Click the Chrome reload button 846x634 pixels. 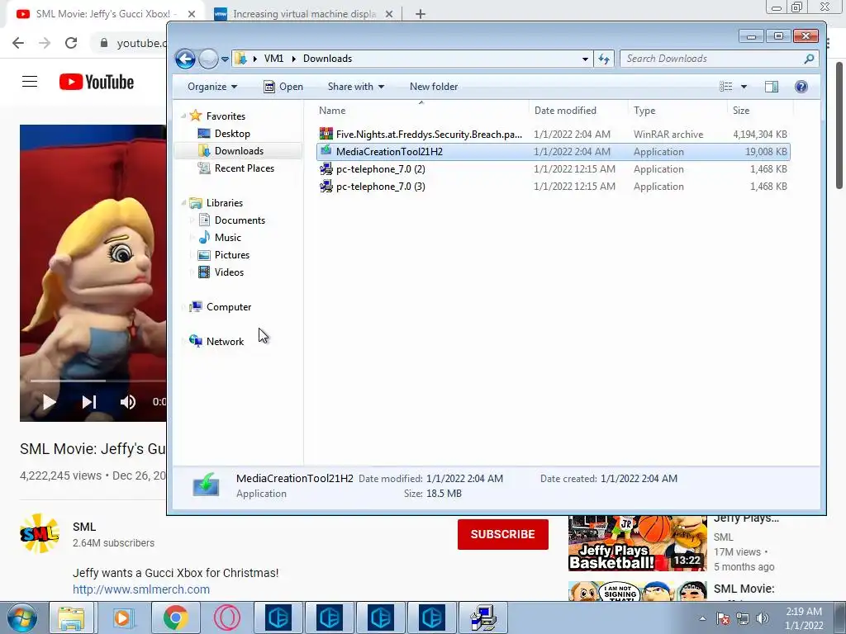(71, 43)
